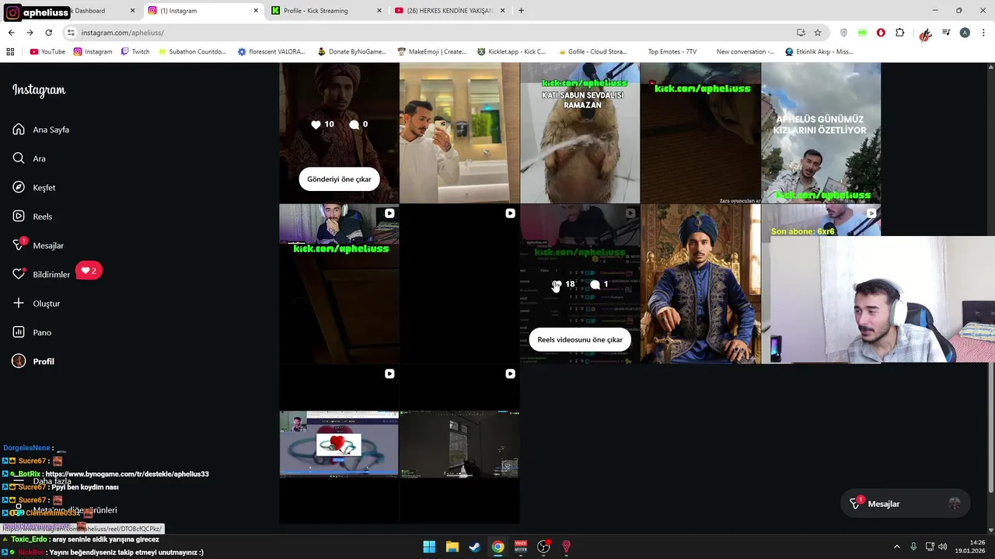View site information icon in address bar
This screenshot has width=995, height=559.
tap(71, 33)
